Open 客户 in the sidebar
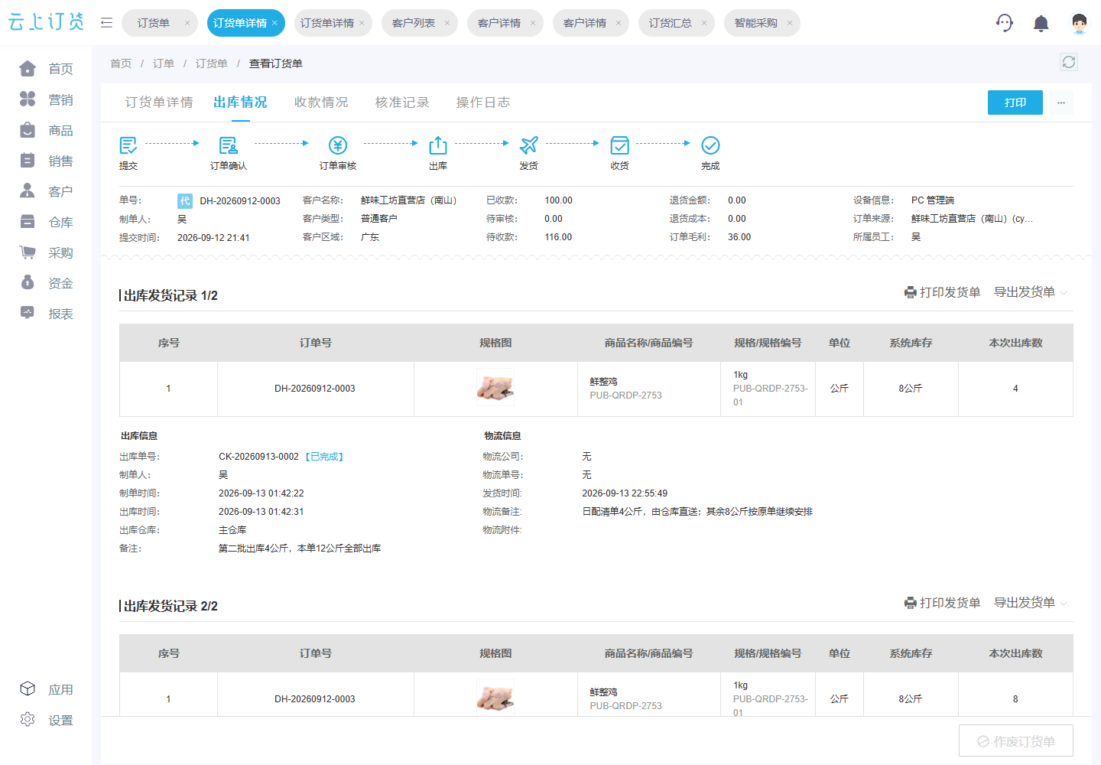The width and height of the screenshot is (1101, 765). (x=46, y=191)
